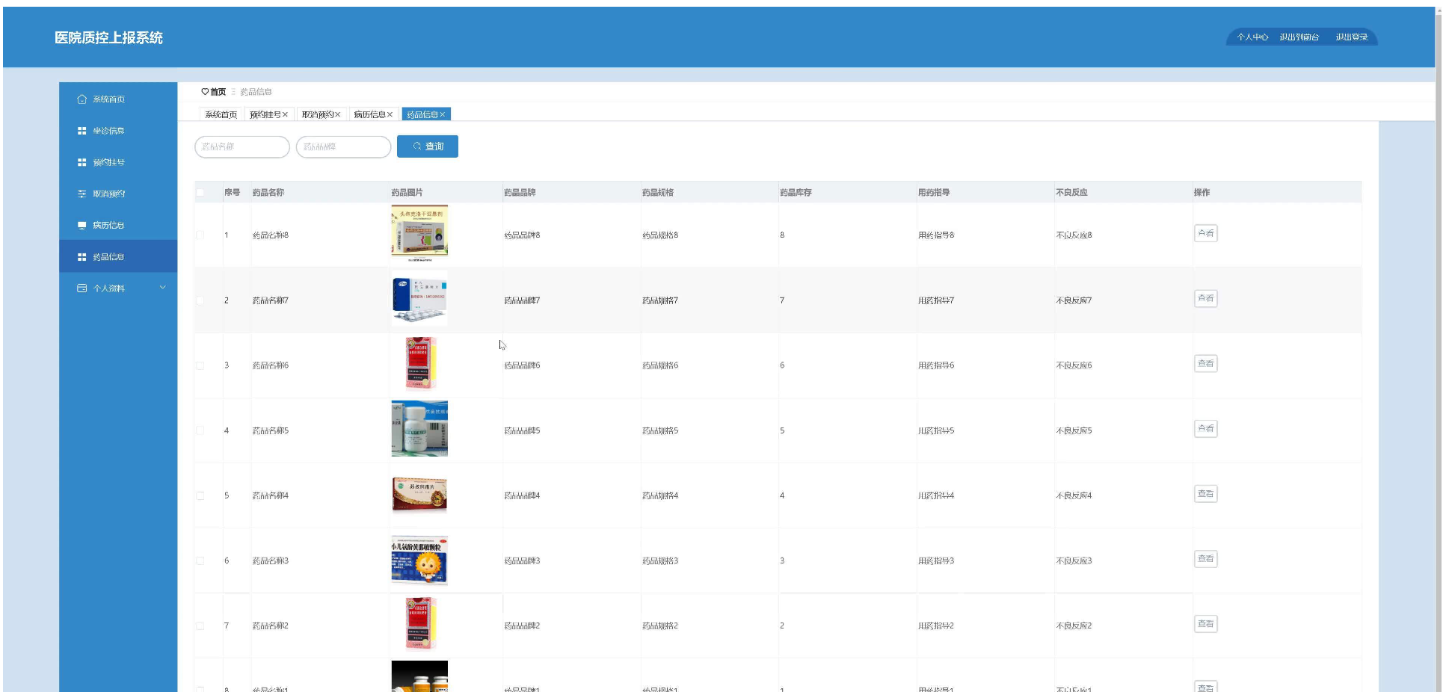Check the box for row 药品名称6
Screen dimensions: 1449x692
pyautogui.click(x=200, y=365)
